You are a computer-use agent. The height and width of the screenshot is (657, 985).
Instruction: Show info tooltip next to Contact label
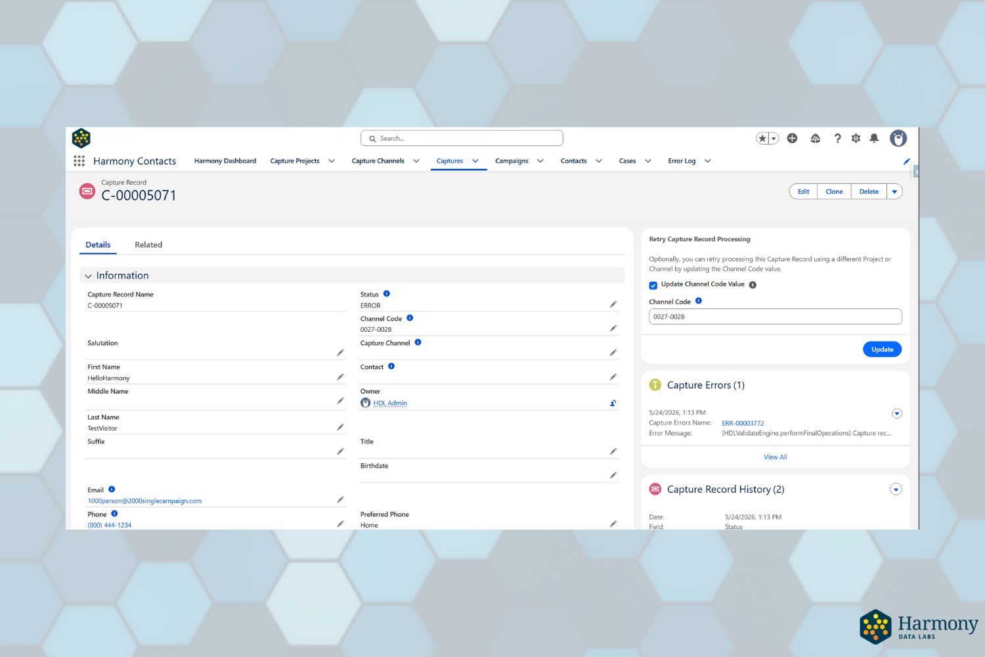pos(391,366)
